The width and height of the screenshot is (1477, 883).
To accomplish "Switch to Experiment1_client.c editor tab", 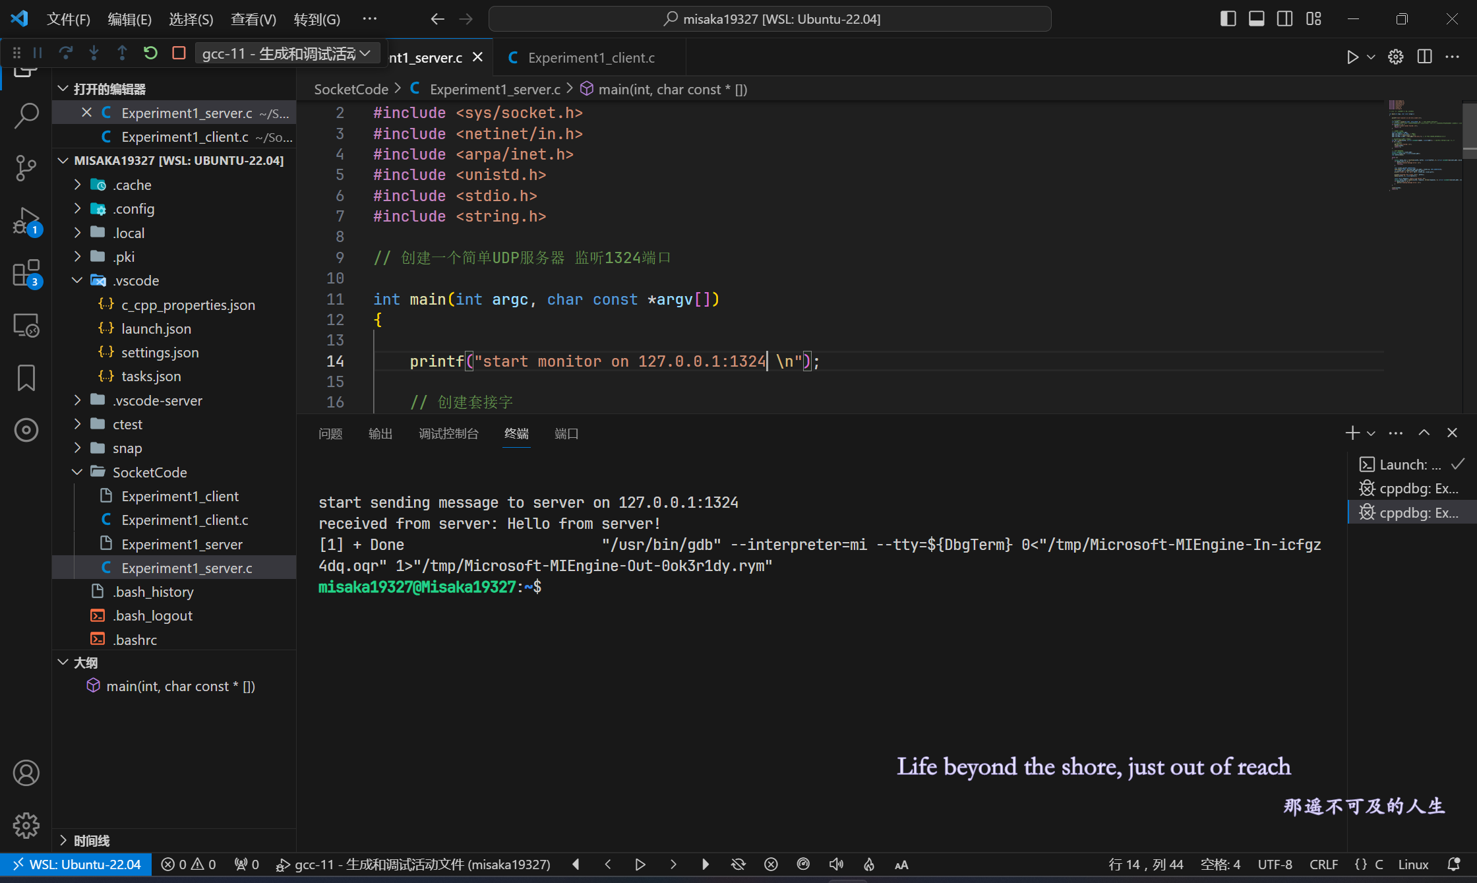I will (x=590, y=57).
